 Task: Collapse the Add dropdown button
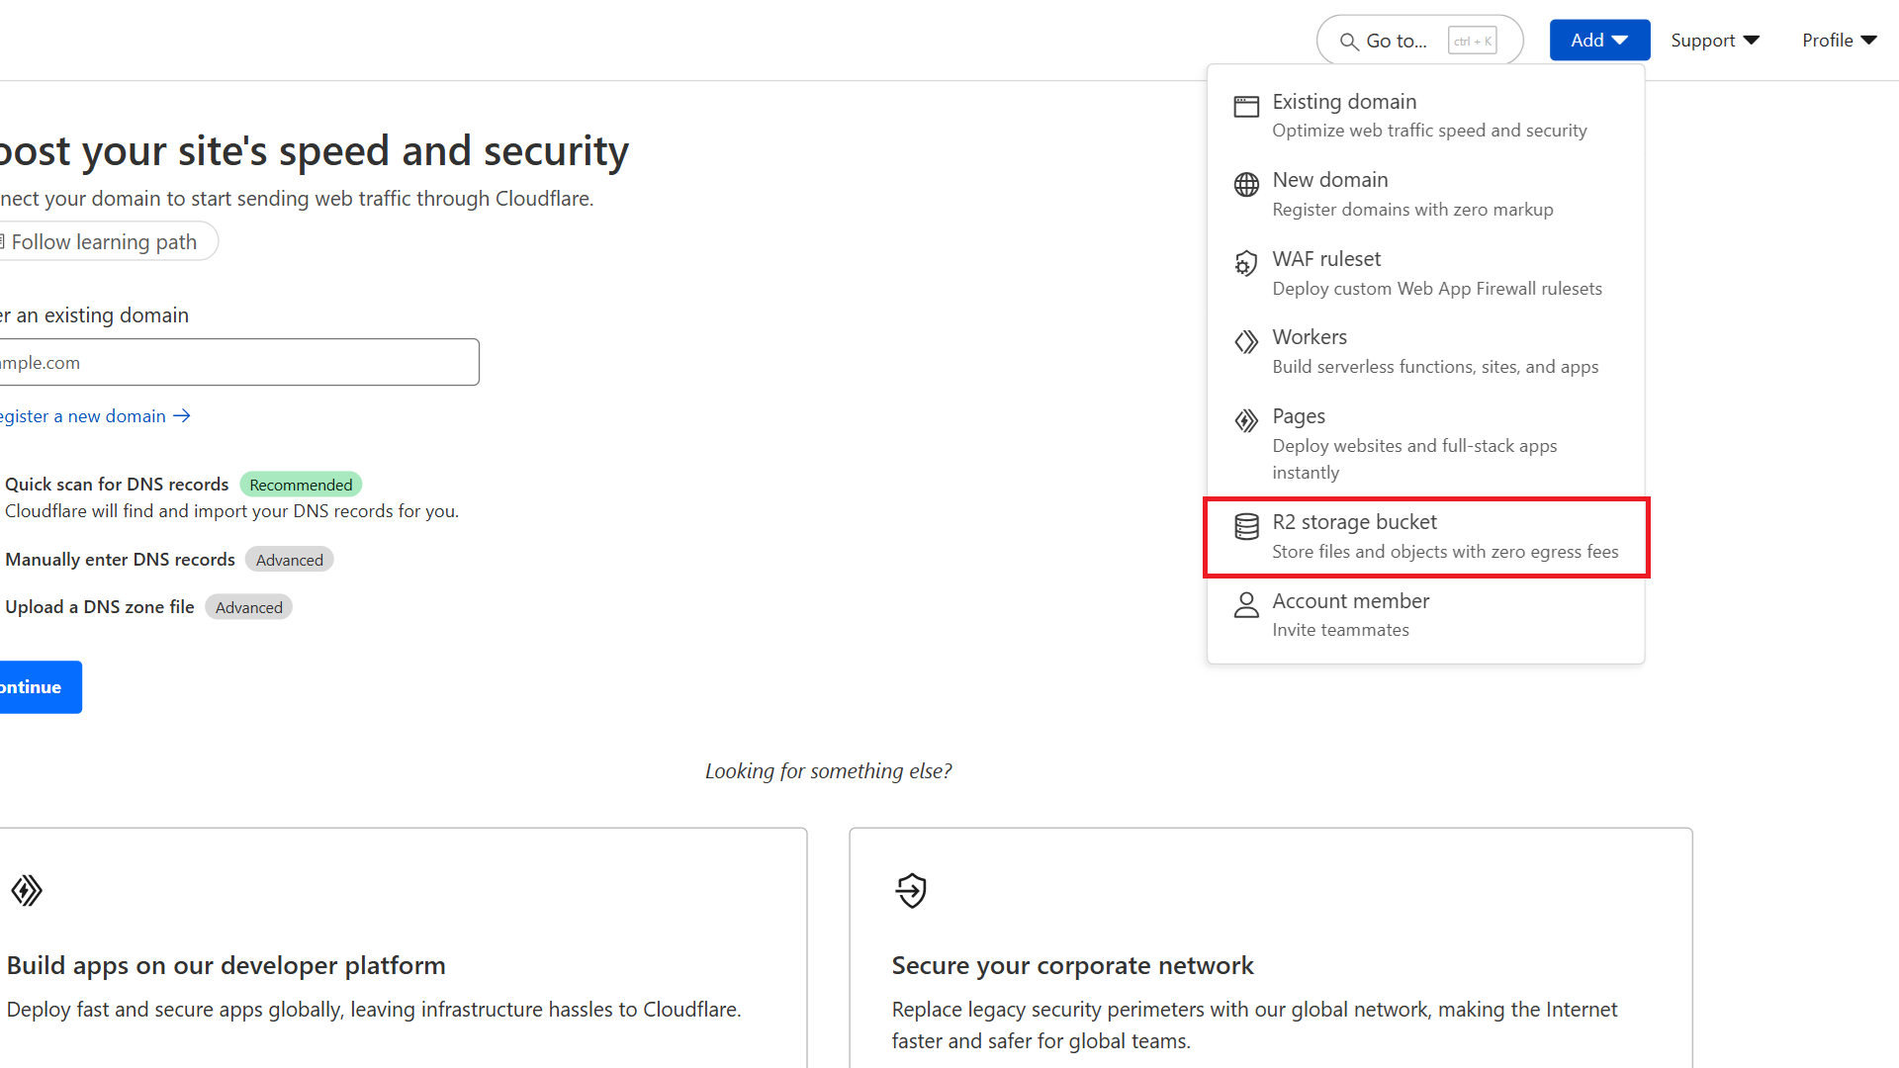click(1598, 41)
